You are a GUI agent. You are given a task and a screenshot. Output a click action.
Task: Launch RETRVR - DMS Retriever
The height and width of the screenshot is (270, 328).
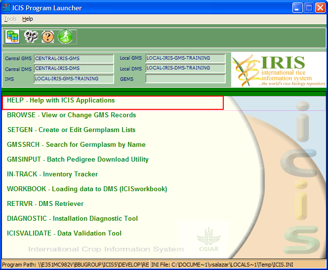(45, 203)
